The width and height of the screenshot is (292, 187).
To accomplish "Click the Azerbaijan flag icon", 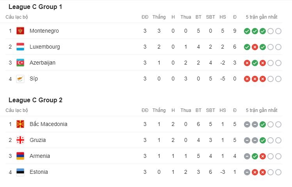I will [x=20, y=63].
